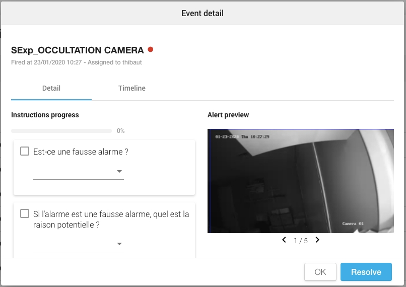
Task: Click the SExp_OCCULTATION CAMERA event title
Action: coord(78,50)
